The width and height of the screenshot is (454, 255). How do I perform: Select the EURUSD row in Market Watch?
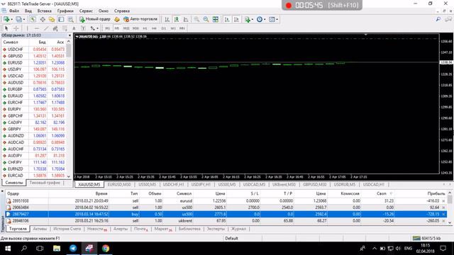[34, 63]
